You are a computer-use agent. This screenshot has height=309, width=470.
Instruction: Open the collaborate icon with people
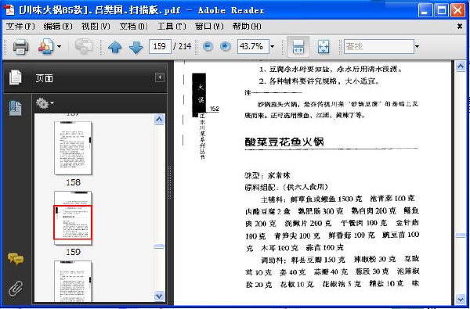(x=45, y=46)
